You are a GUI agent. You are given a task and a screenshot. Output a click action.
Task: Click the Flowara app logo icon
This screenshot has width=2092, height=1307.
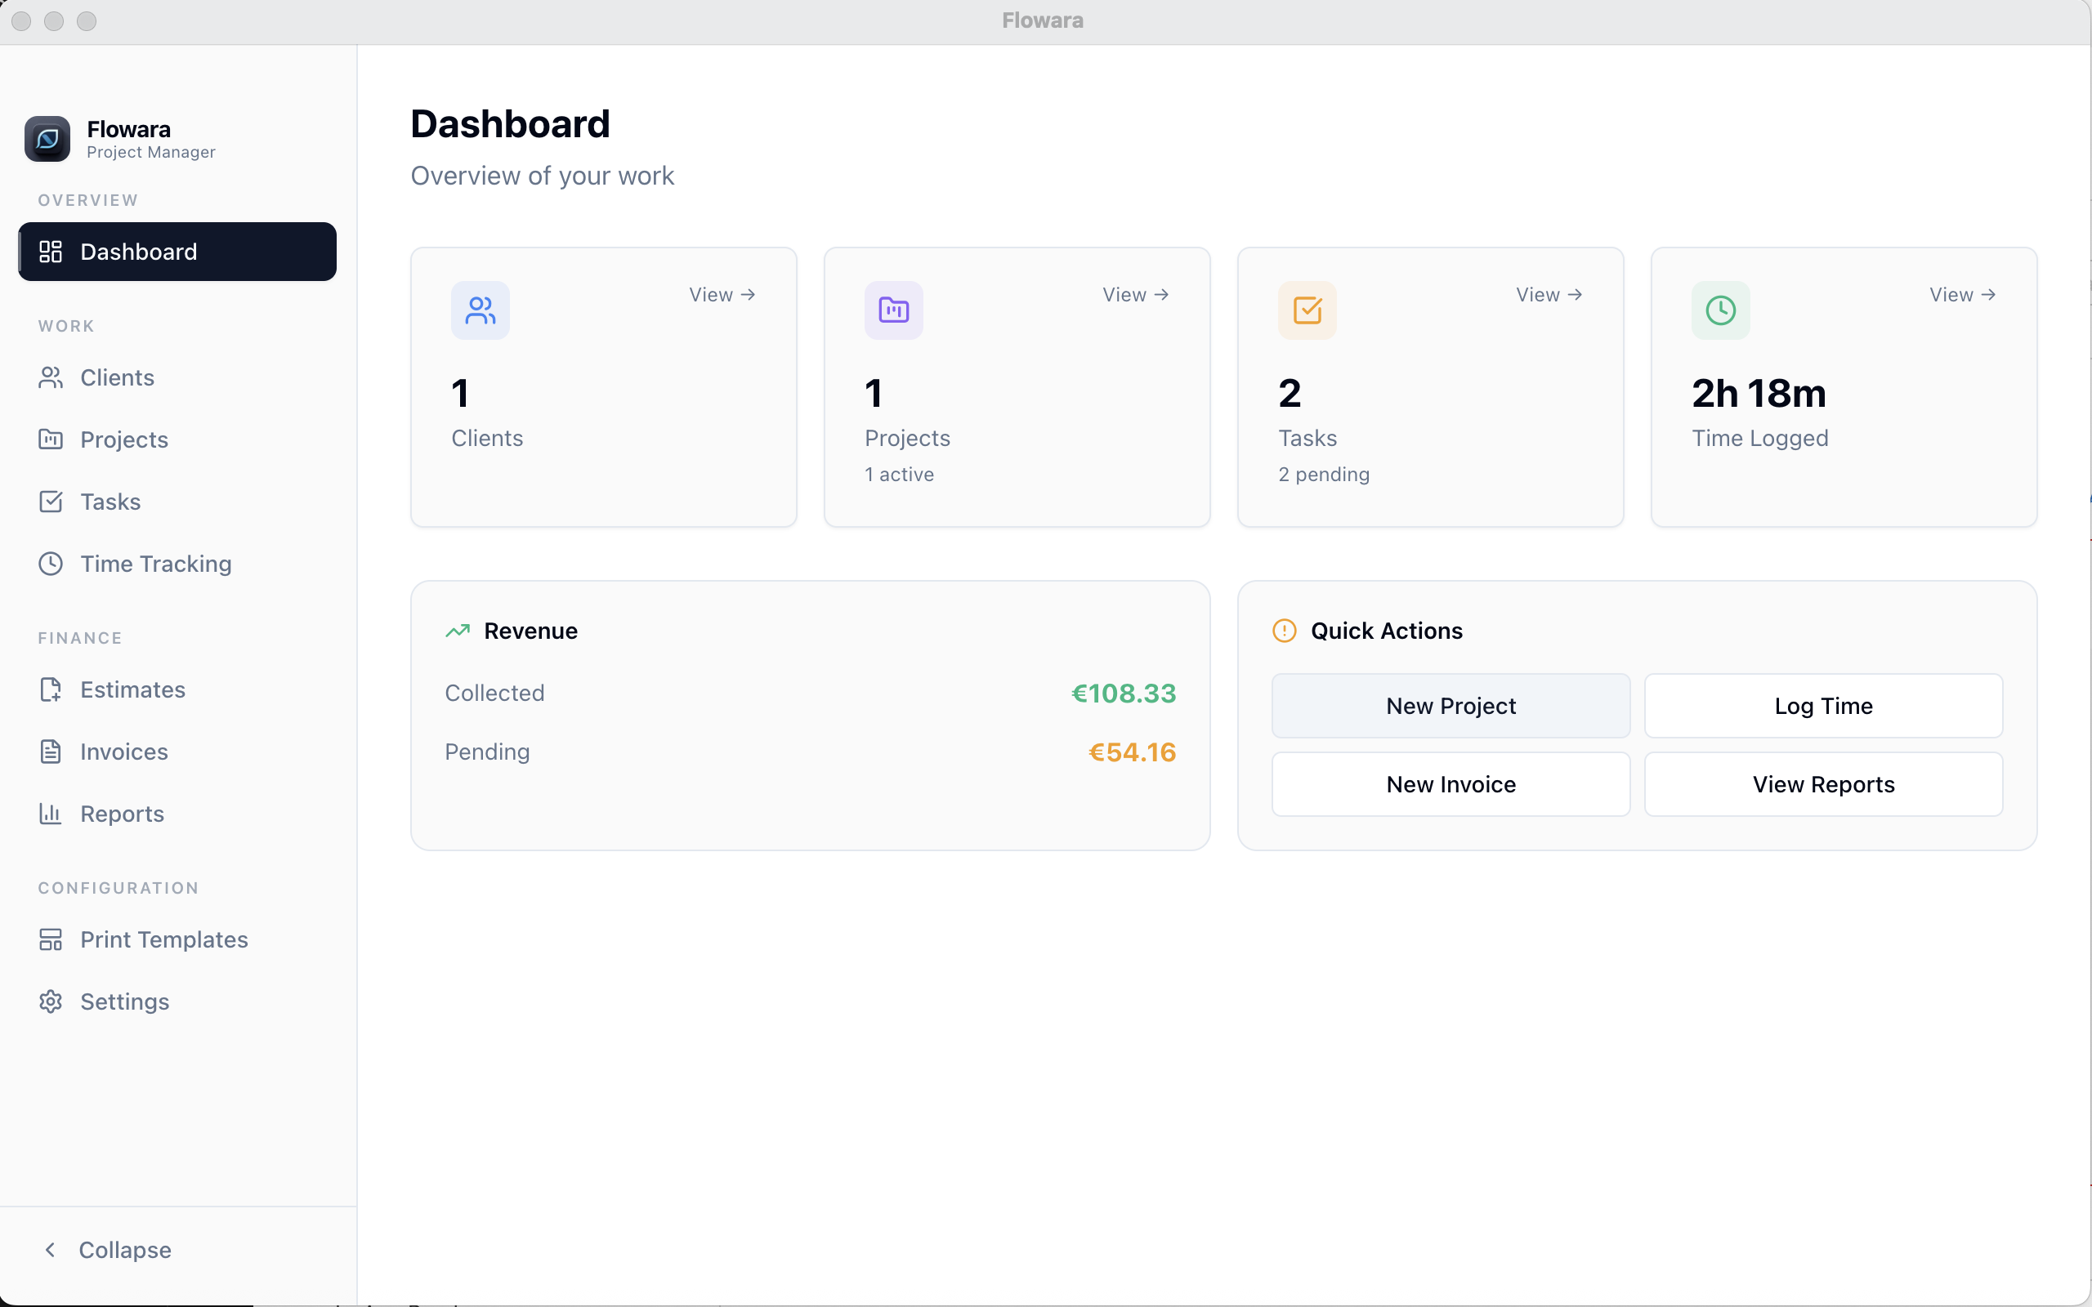pos(47,138)
